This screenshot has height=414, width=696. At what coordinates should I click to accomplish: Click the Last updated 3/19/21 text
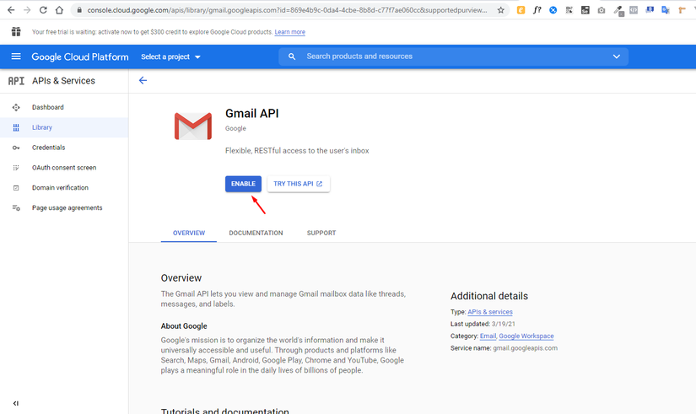pos(483,324)
